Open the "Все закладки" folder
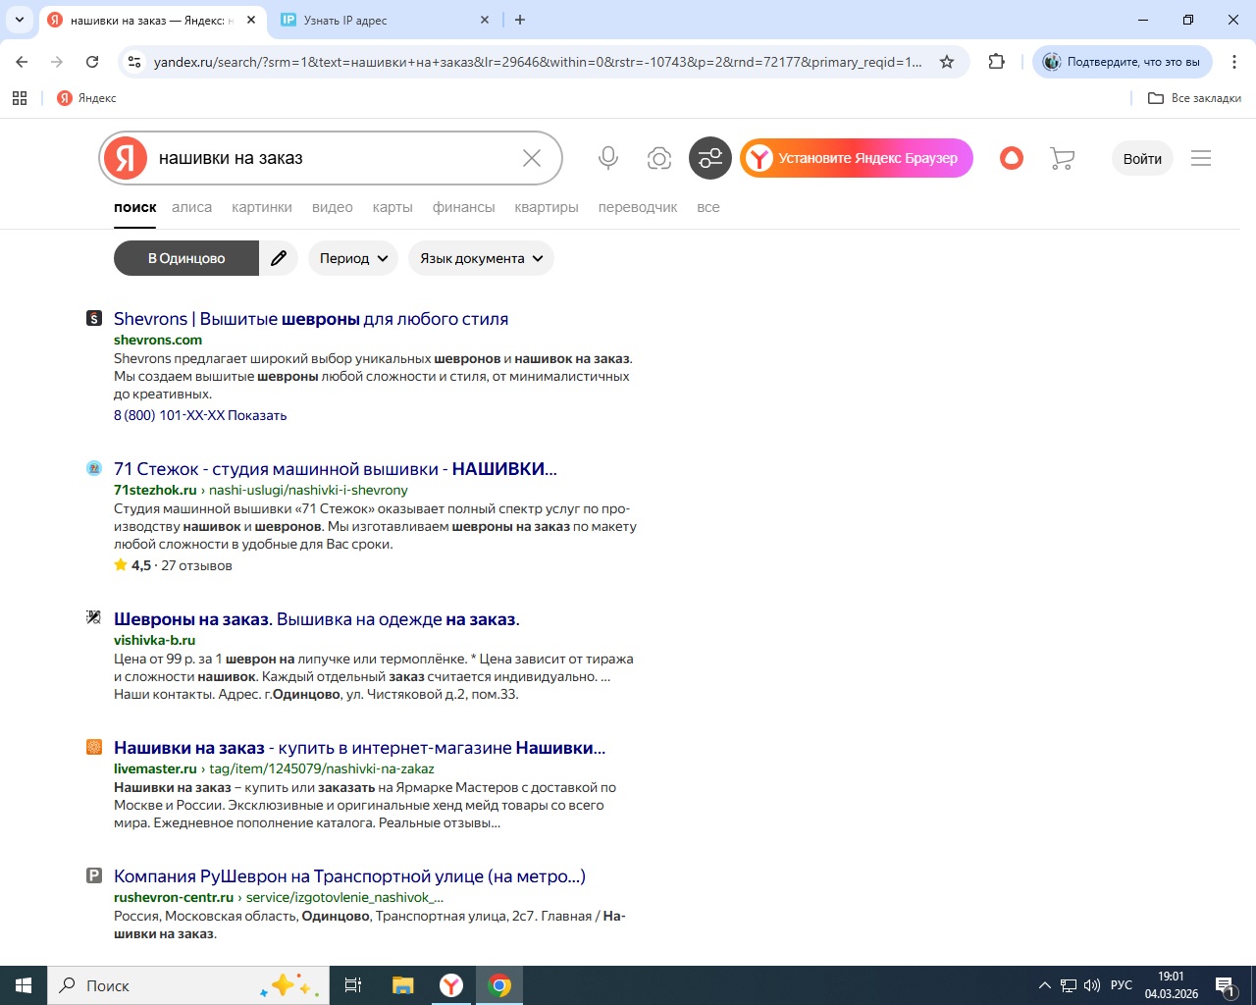This screenshot has height=1005, width=1256. pyautogui.click(x=1194, y=98)
